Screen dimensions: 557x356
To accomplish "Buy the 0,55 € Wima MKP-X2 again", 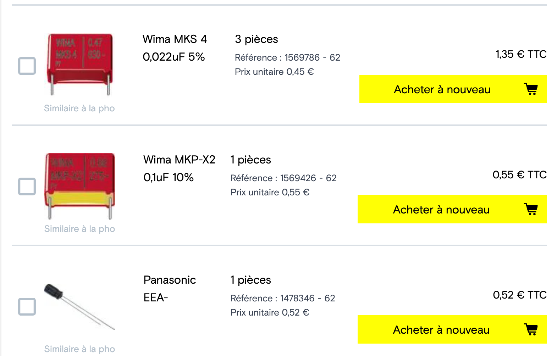I will point(441,210).
